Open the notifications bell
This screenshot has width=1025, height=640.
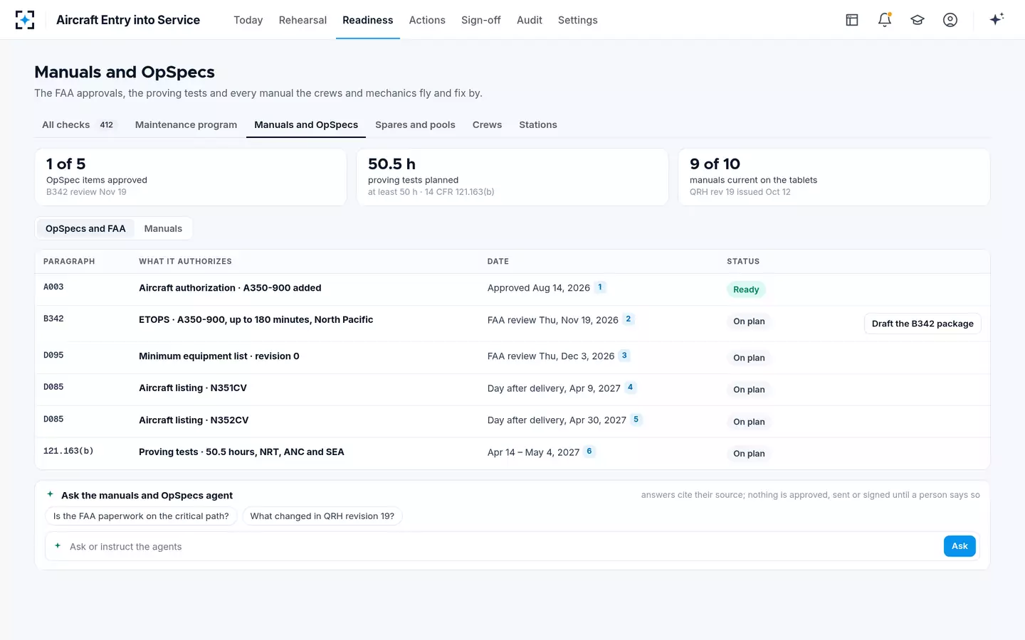pyautogui.click(x=885, y=20)
